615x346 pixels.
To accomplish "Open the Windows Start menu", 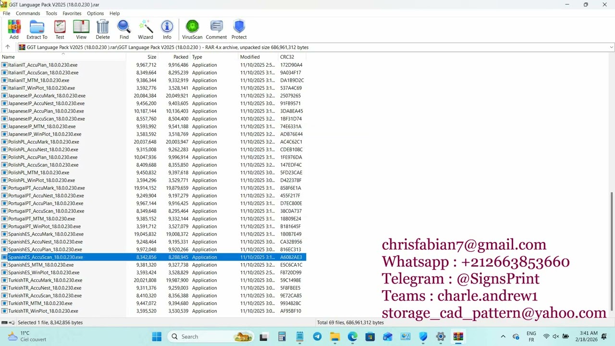I will click(x=157, y=336).
